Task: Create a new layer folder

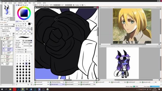Action: (6, 34)
